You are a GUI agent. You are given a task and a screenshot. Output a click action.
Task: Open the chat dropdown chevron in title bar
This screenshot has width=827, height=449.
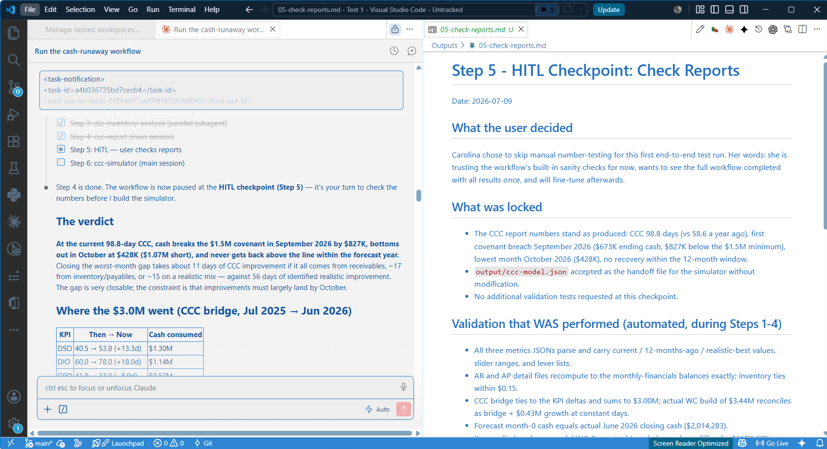click(x=581, y=10)
